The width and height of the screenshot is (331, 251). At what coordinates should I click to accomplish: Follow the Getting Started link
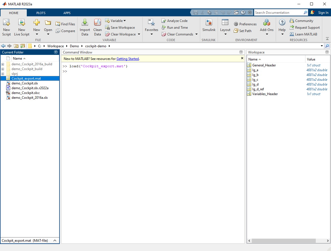[x=127, y=59]
